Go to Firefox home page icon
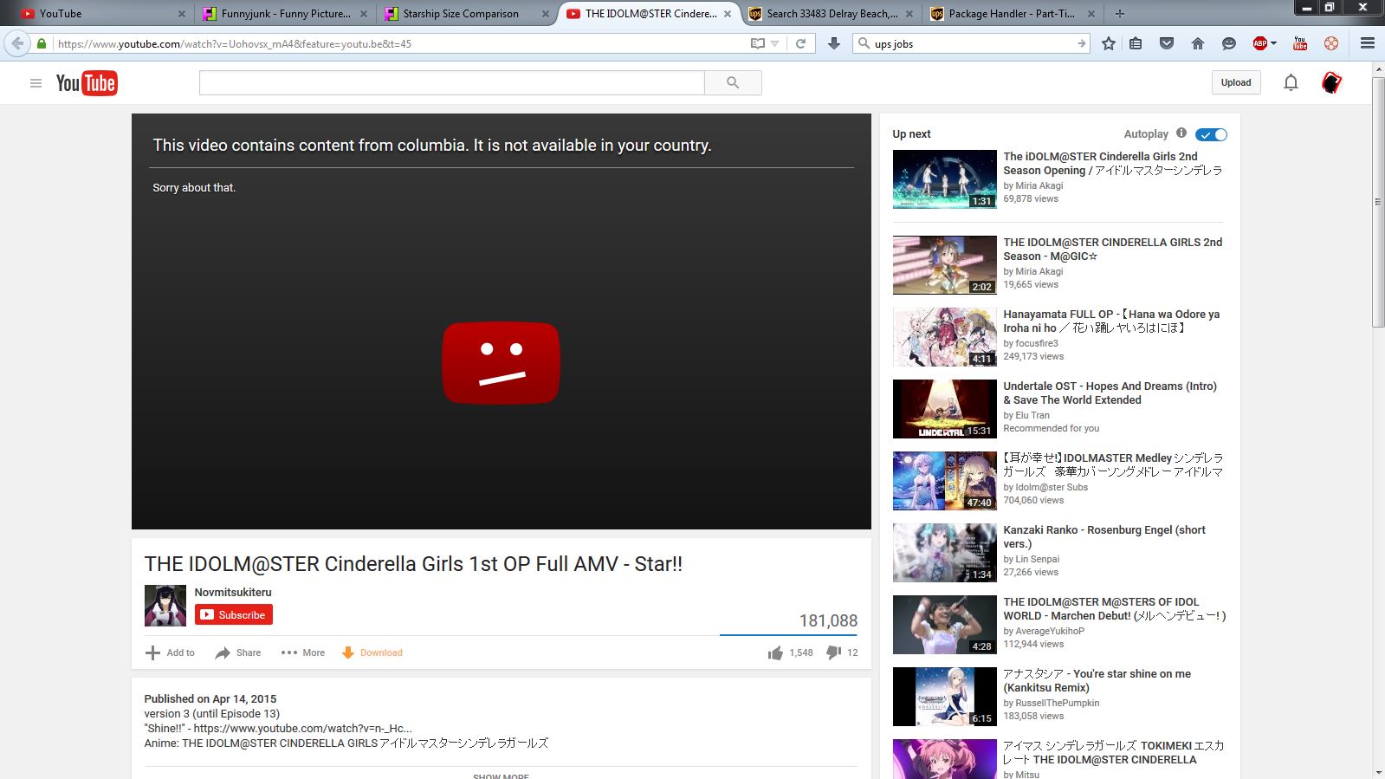This screenshot has height=779, width=1385. click(x=1198, y=43)
